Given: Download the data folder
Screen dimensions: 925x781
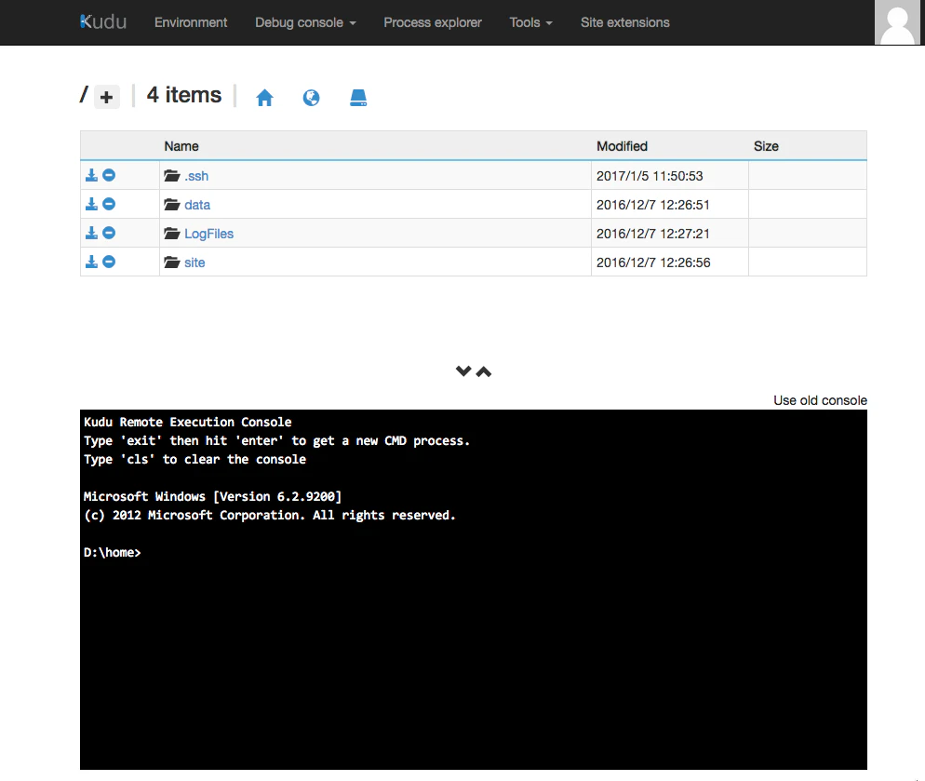Looking at the screenshot, I should (x=91, y=204).
